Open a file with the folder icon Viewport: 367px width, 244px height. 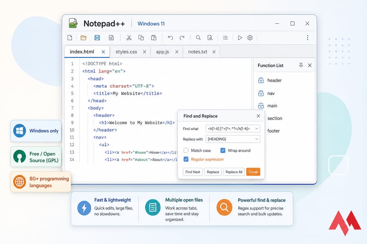click(83, 37)
